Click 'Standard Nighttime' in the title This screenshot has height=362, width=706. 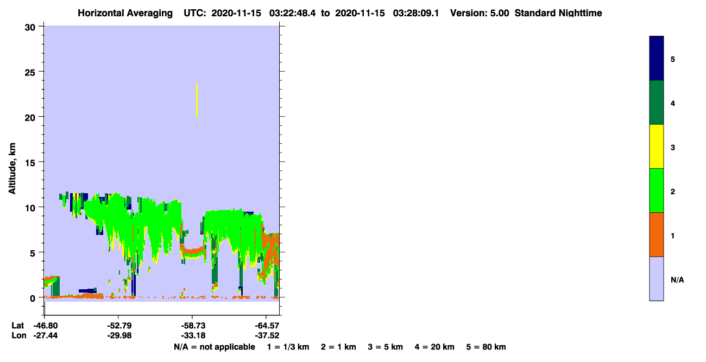(x=558, y=13)
